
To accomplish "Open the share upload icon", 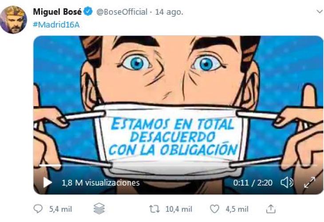I will point(271,209).
